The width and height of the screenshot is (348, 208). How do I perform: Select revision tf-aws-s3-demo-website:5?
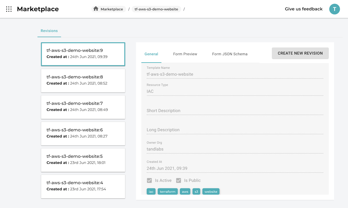click(83, 160)
